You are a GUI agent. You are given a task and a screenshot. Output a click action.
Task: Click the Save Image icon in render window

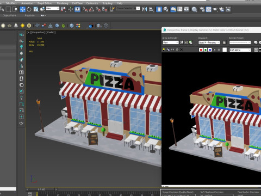(164, 50)
